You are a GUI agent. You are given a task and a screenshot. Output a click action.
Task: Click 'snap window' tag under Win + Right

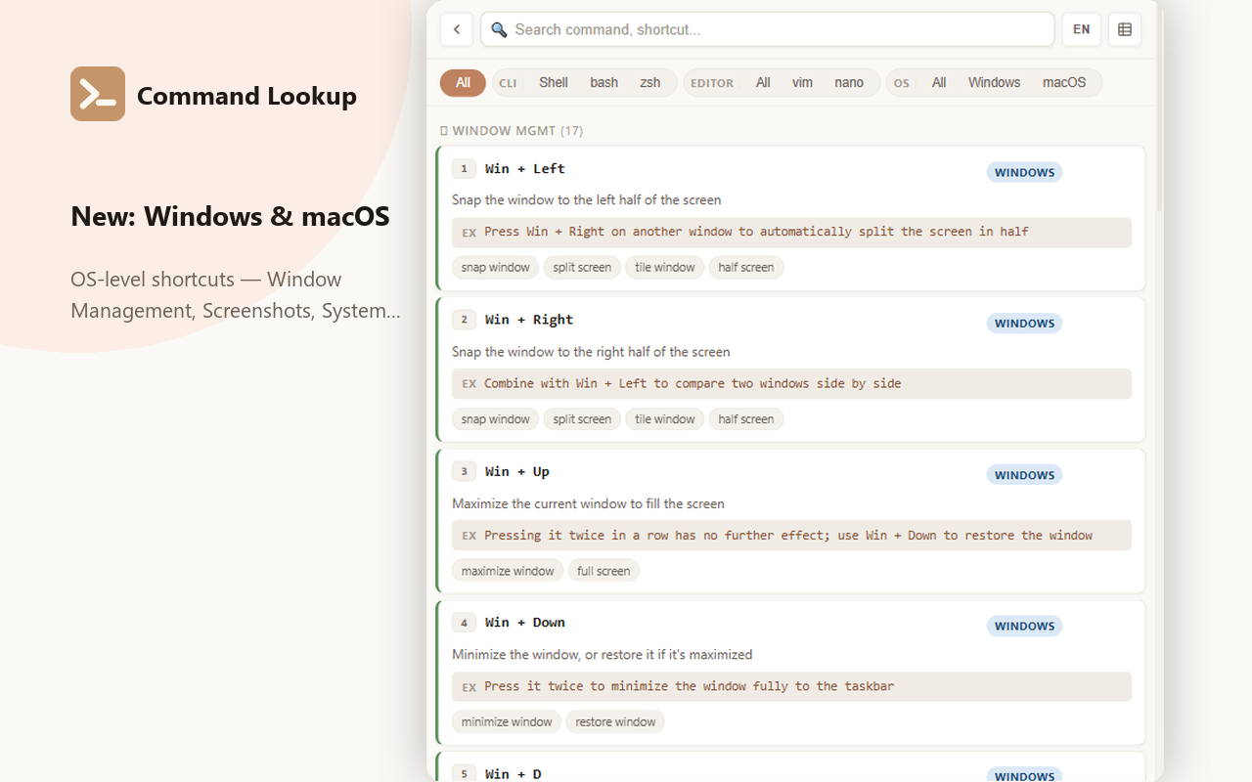click(495, 419)
